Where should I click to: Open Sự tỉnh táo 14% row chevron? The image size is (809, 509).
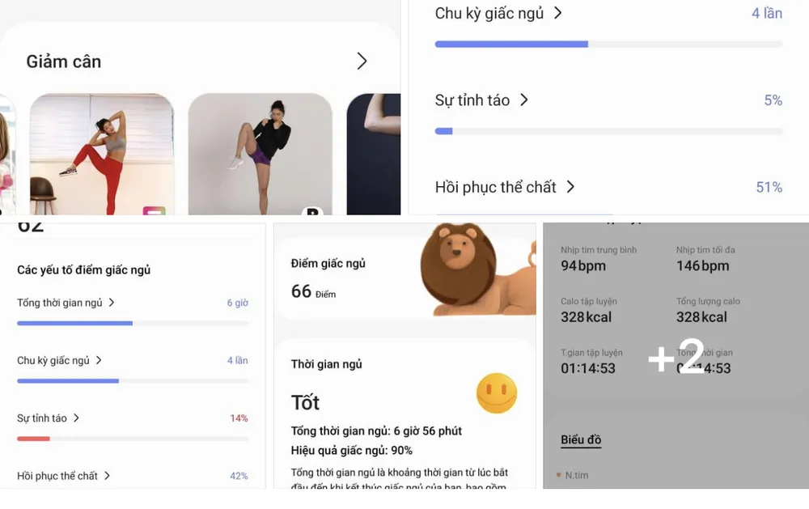pyautogui.click(x=76, y=418)
